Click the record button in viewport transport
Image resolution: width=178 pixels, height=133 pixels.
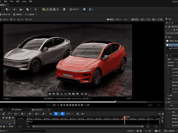pyautogui.click(x=54, y=105)
